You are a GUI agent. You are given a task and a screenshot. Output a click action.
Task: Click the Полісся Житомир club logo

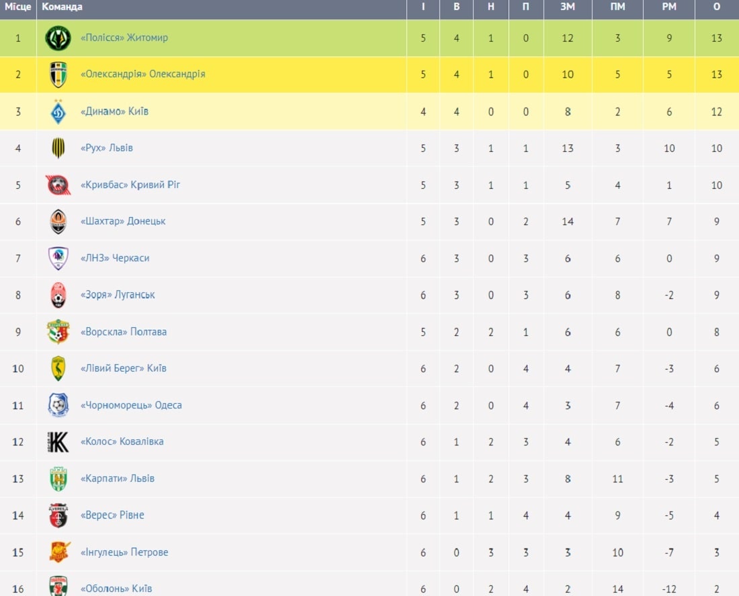[58, 38]
